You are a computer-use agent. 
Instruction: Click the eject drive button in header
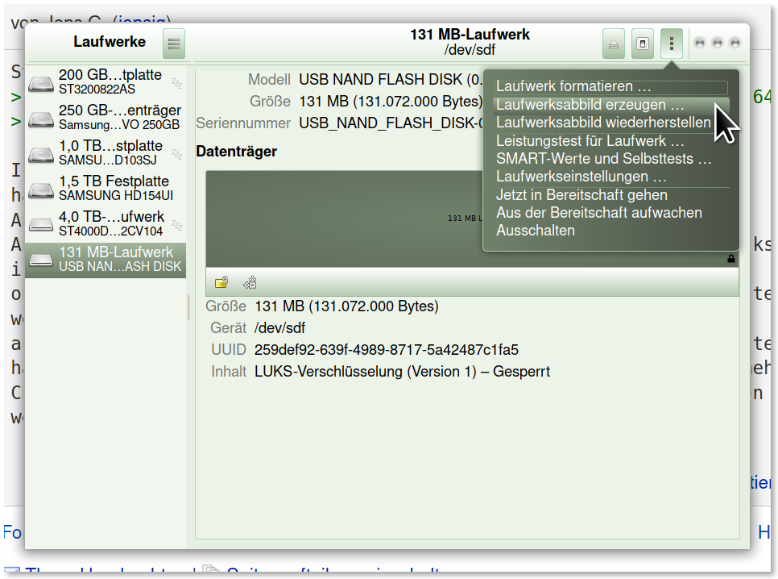pos(614,44)
